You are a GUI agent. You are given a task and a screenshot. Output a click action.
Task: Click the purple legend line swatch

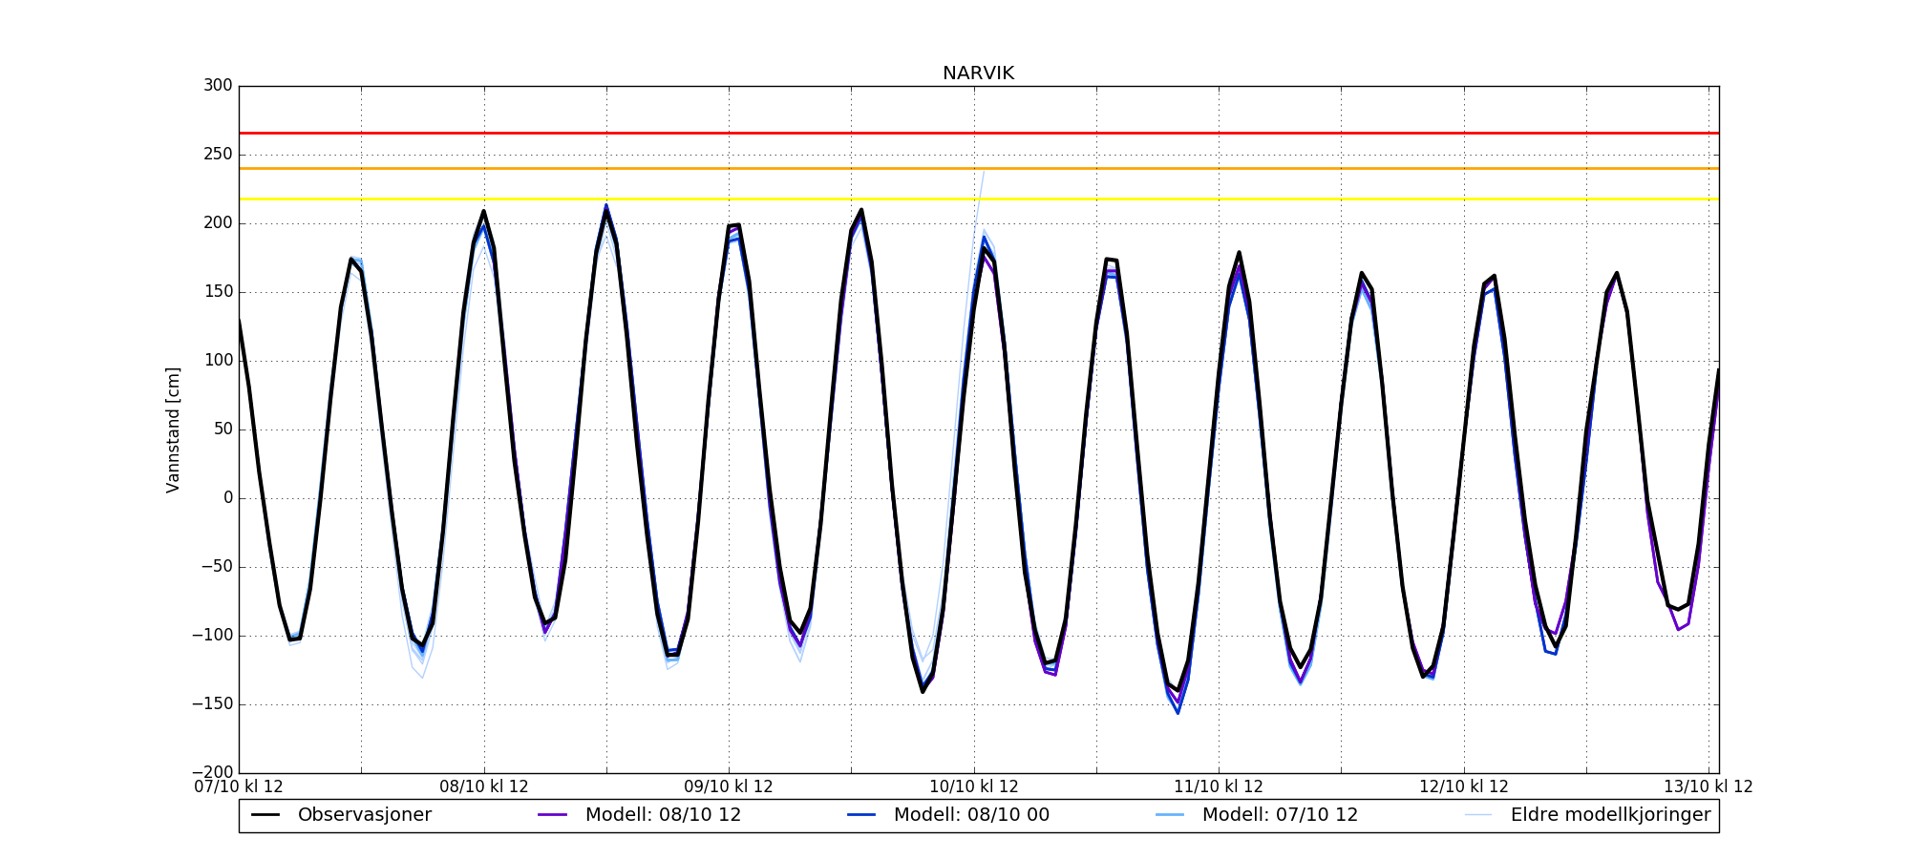[553, 815]
